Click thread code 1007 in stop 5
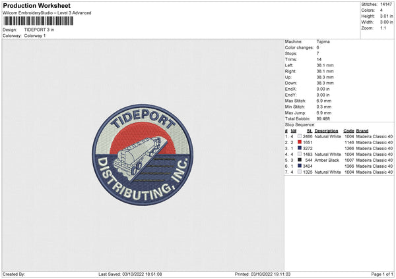This screenshot has height=279, width=396. tap(349, 160)
